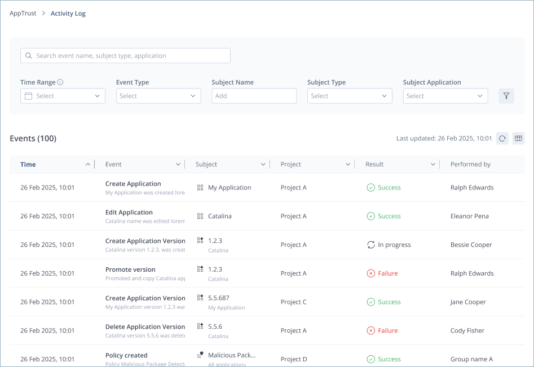The image size is (534, 367).
Task: Expand the Project column filter chevron
Action: coord(348,165)
